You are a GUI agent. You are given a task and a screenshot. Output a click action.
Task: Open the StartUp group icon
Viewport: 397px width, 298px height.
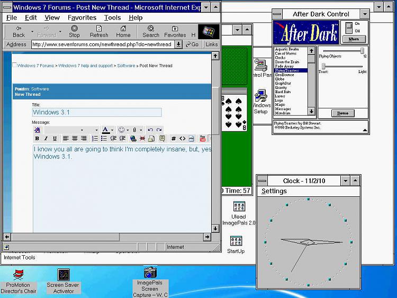(236, 245)
